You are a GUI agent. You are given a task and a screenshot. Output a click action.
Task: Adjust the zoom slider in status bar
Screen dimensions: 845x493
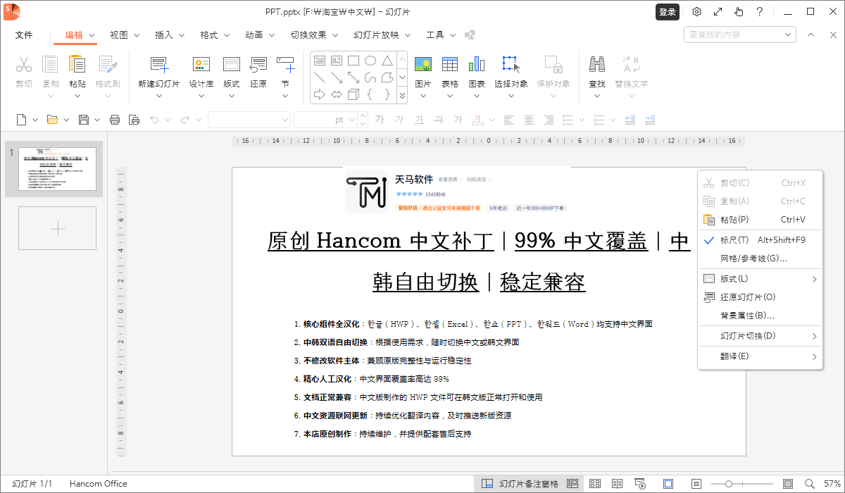(729, 484)
